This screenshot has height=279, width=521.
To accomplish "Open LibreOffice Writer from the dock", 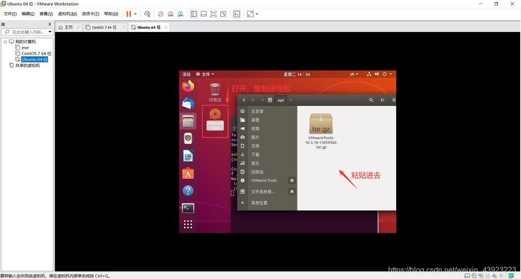I will 188,156.
